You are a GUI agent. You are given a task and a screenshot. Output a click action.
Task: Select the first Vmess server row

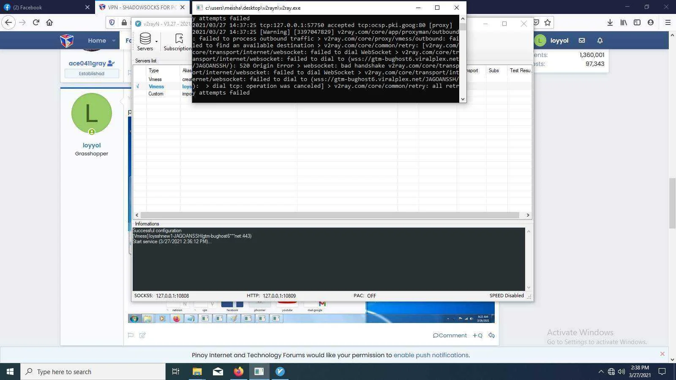point(161,79)
